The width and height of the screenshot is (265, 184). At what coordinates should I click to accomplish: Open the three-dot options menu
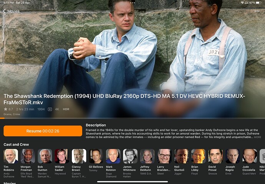pyautogui.click(x=257, y=11)
